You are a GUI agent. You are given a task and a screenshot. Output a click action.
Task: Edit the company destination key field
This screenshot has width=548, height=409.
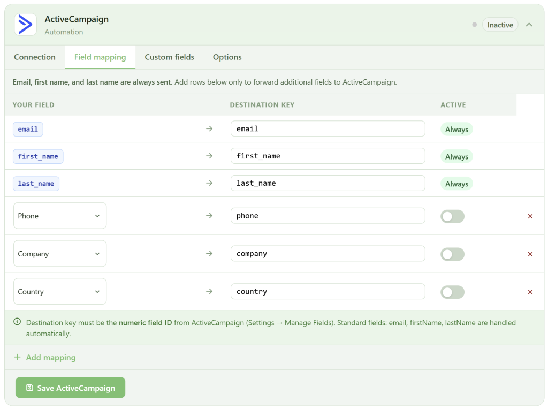pyautogui.click(x=328, y=253)
